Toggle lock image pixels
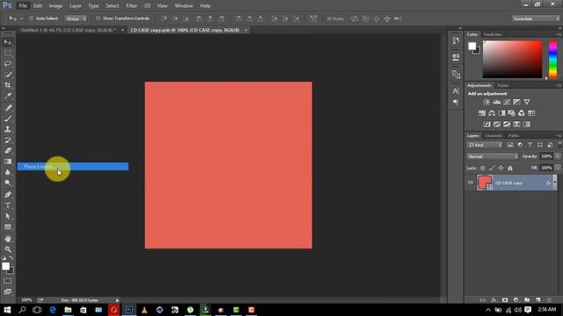Viewport: 563px width, 316px height. pos(492,168)
